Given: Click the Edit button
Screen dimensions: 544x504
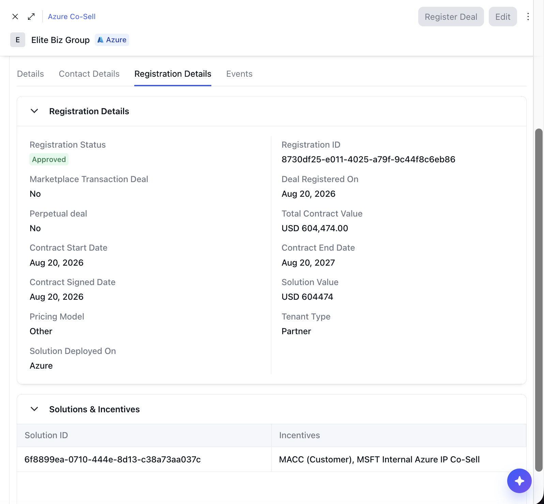Looking at the screenshot, I should (503, 17).
